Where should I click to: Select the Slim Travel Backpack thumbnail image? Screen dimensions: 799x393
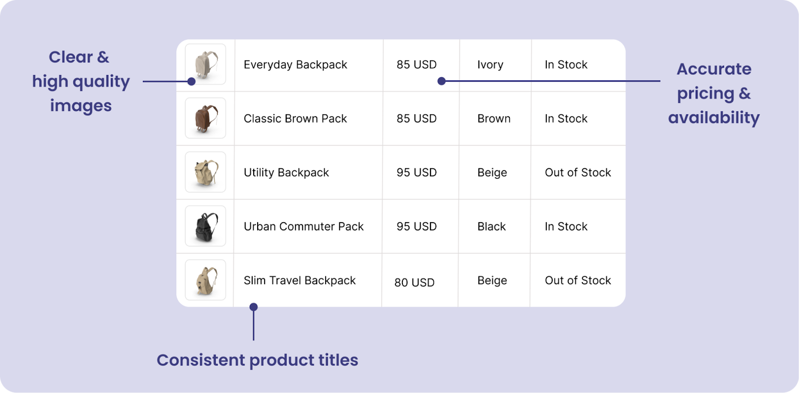pos(205,280)
